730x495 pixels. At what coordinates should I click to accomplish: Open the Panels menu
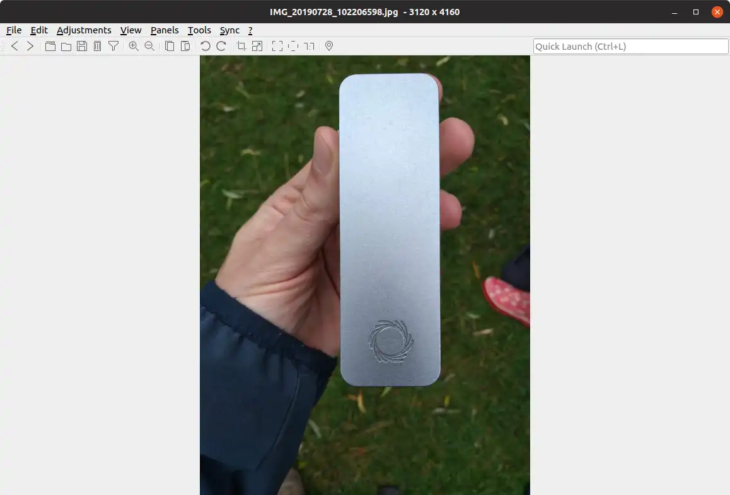(165, 30)
